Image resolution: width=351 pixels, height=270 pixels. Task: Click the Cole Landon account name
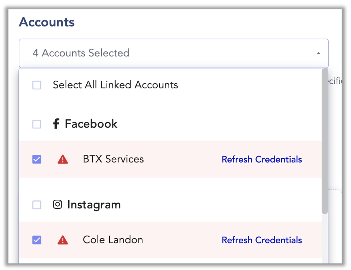coord(113,240)
